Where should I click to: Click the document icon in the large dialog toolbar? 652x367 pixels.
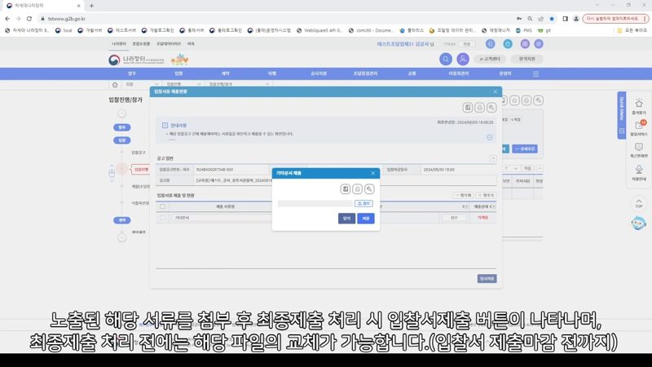[468, 108]
